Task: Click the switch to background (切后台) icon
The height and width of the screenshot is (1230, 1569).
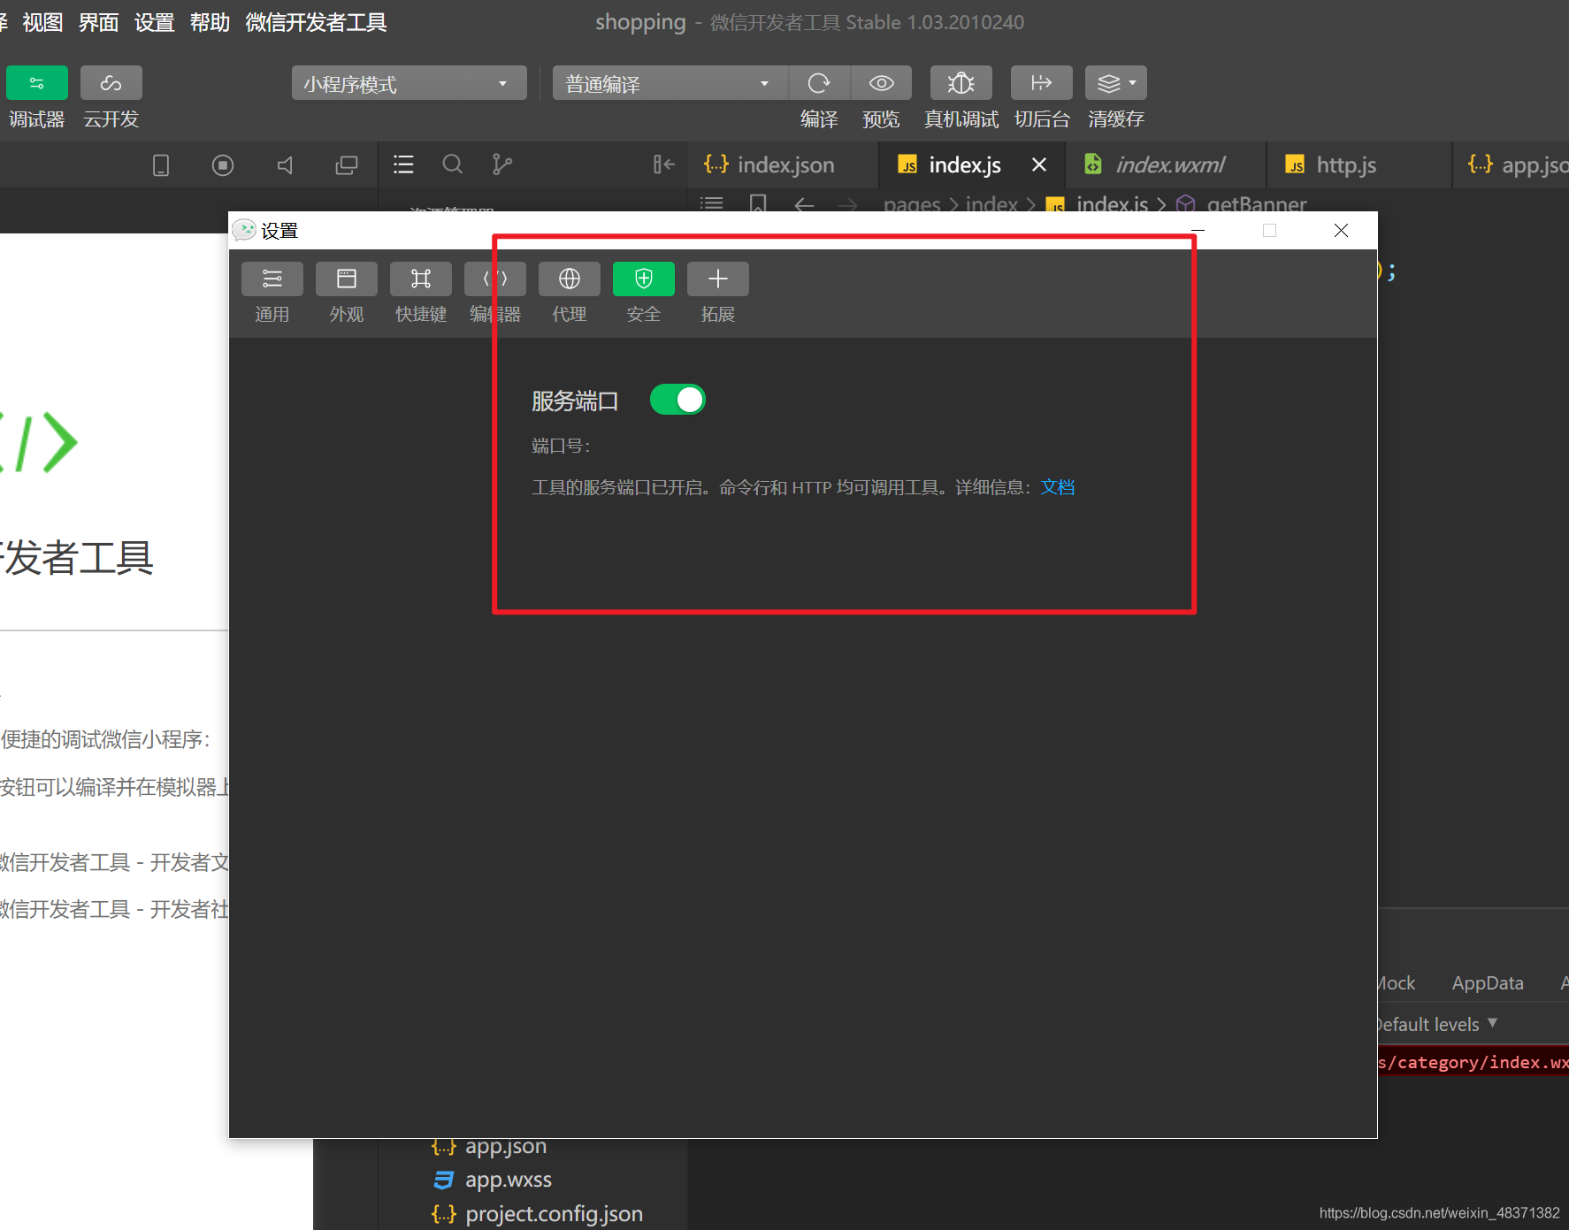Action: 1041,83
